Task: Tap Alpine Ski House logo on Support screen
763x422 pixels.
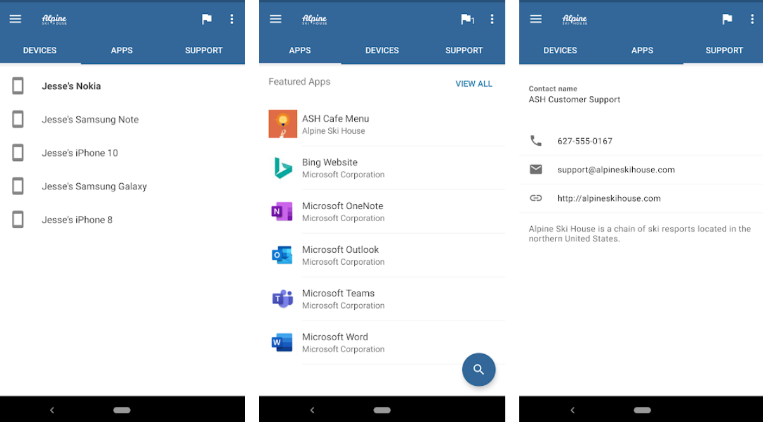Action: 575,20
